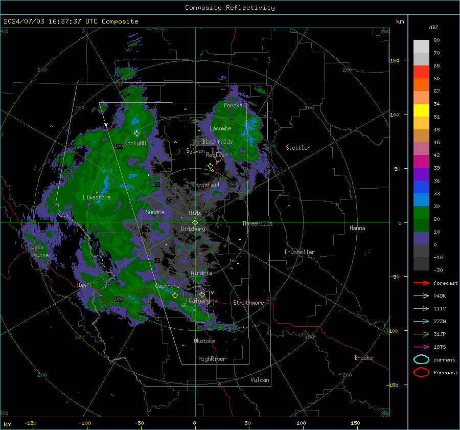Screen dimensions: 460x430
Task: Click the RedDeer city label
Action: click(217, 155)
